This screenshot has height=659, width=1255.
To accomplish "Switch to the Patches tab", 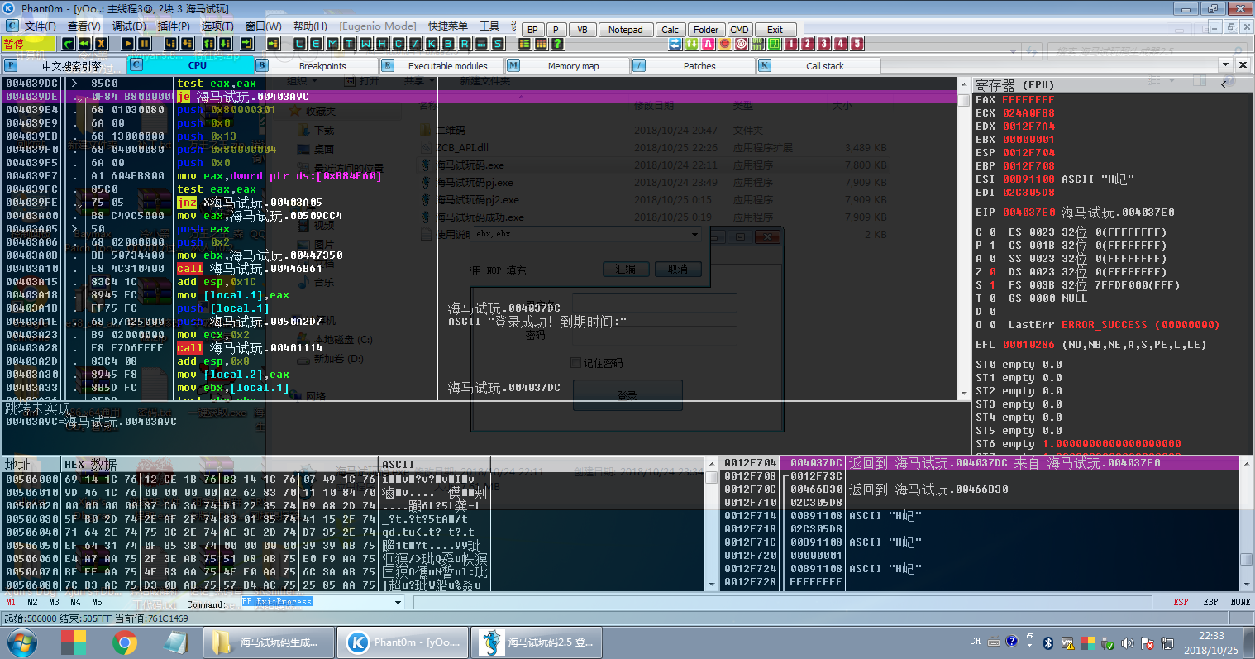I will click(x=691, y=65).
